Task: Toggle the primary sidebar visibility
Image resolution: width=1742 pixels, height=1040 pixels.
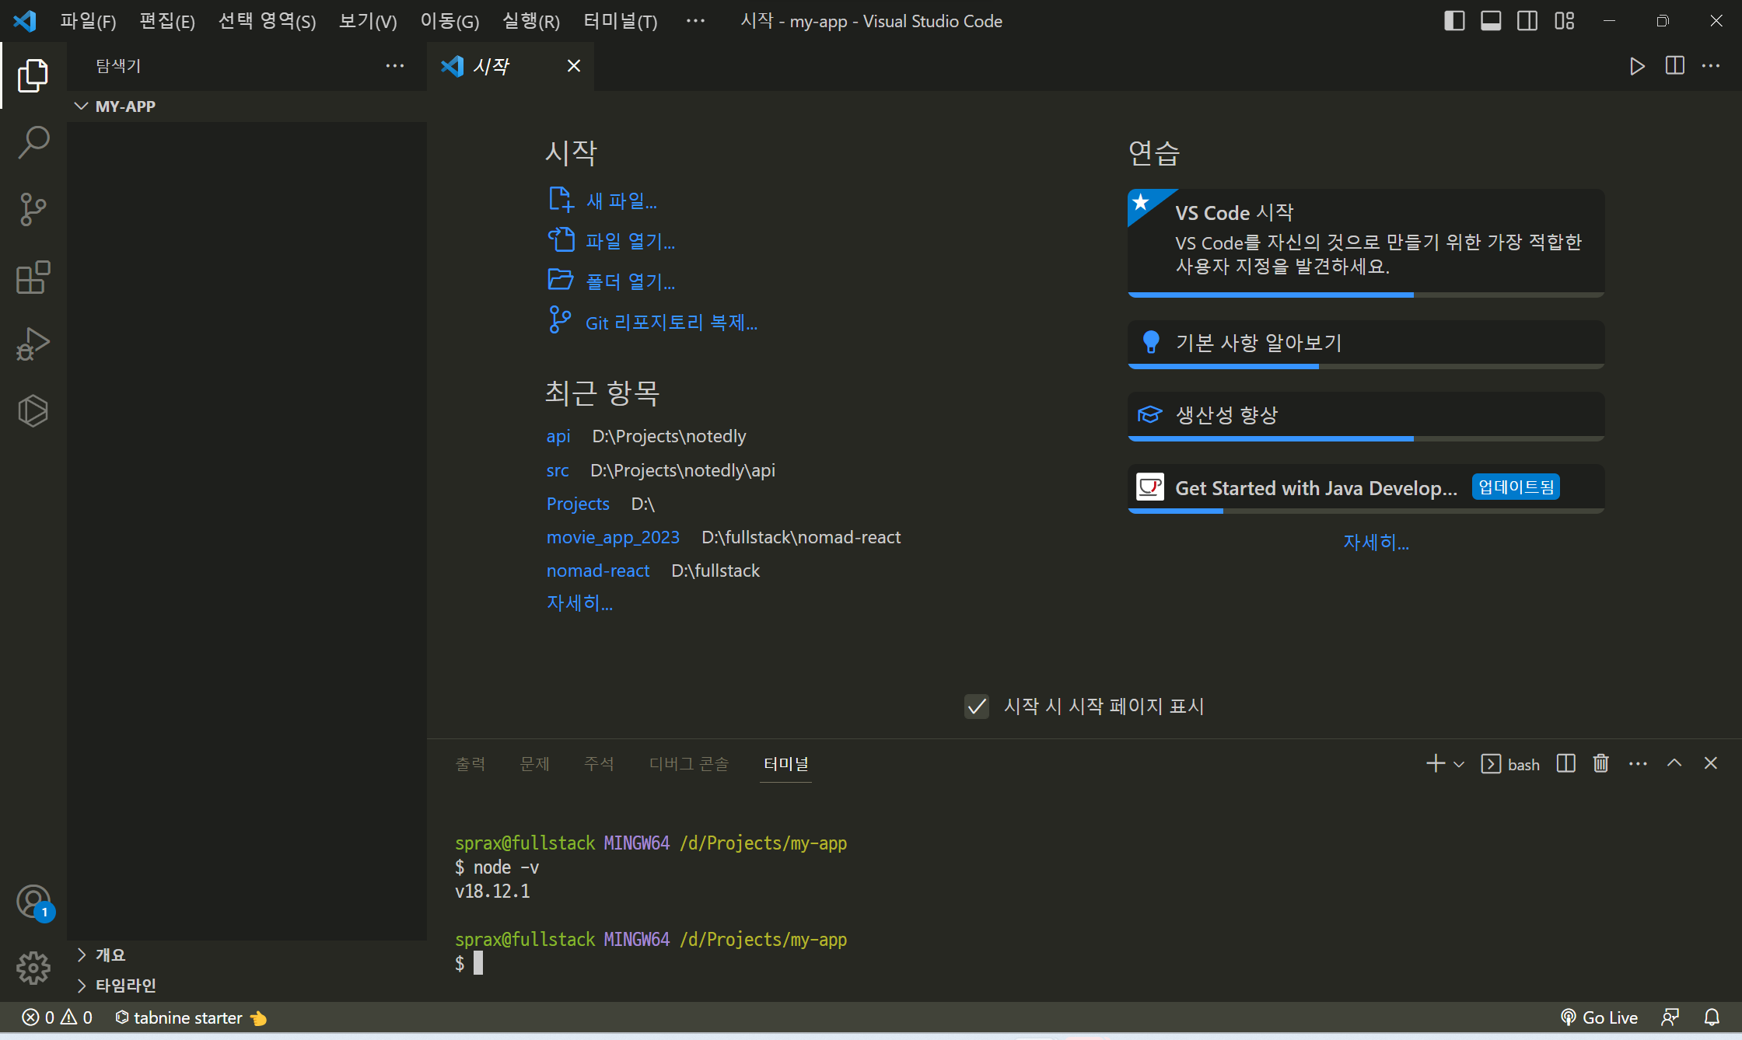Action: click(1454, 21)
